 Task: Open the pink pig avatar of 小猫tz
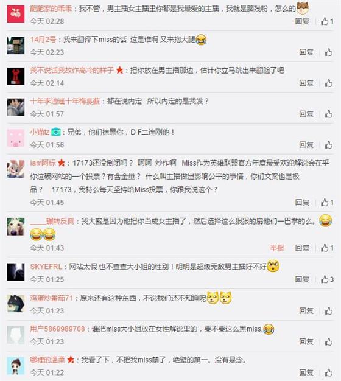click(x=16, y=138)
